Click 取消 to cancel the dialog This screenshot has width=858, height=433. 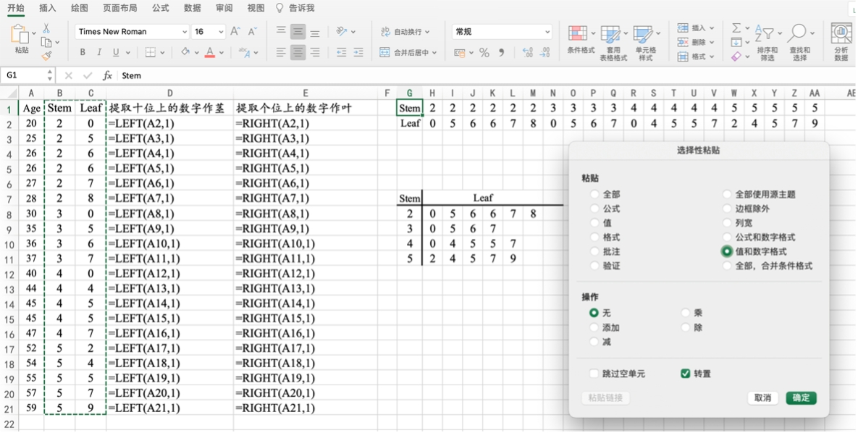click(762, 398)
